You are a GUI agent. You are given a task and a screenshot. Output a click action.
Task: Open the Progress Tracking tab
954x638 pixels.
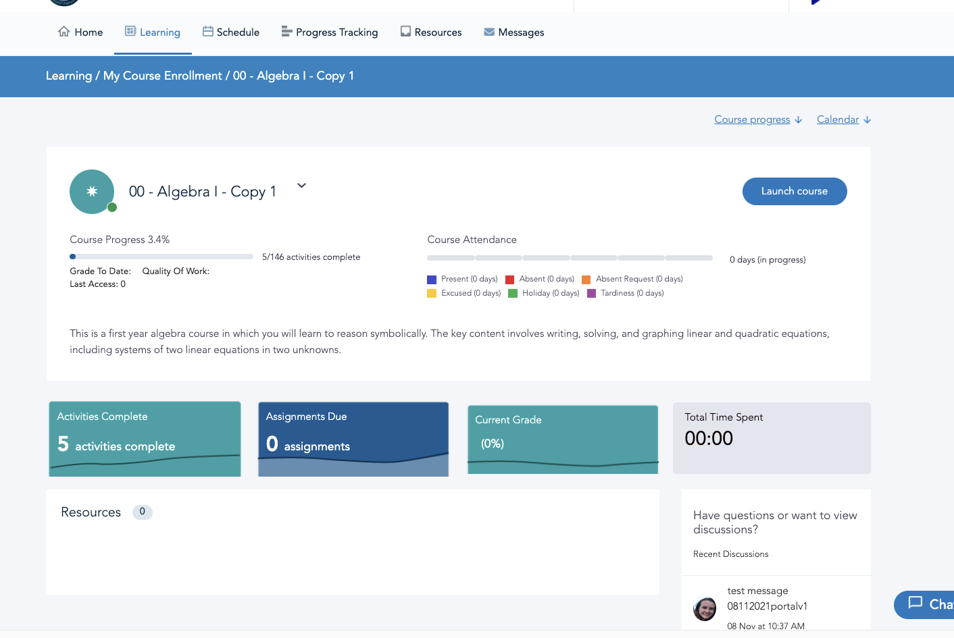click(x=336, y=32)
